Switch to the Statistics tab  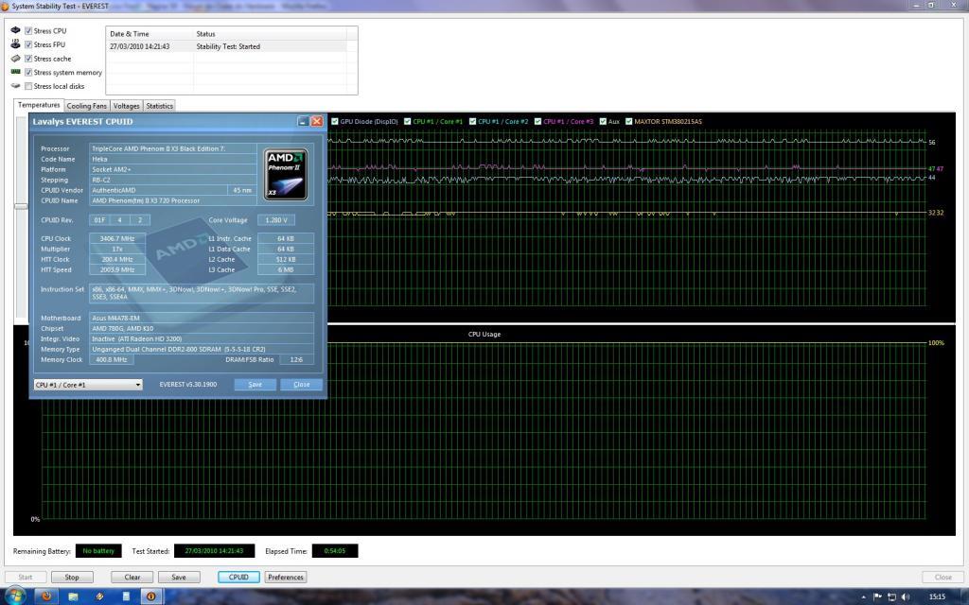tap(159, 106)
